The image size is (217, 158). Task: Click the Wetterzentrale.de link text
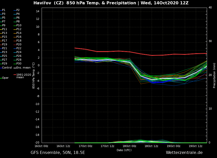[x=184, y=153]
